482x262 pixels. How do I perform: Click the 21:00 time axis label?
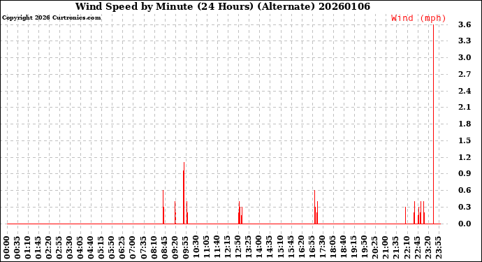coord(385,248)
